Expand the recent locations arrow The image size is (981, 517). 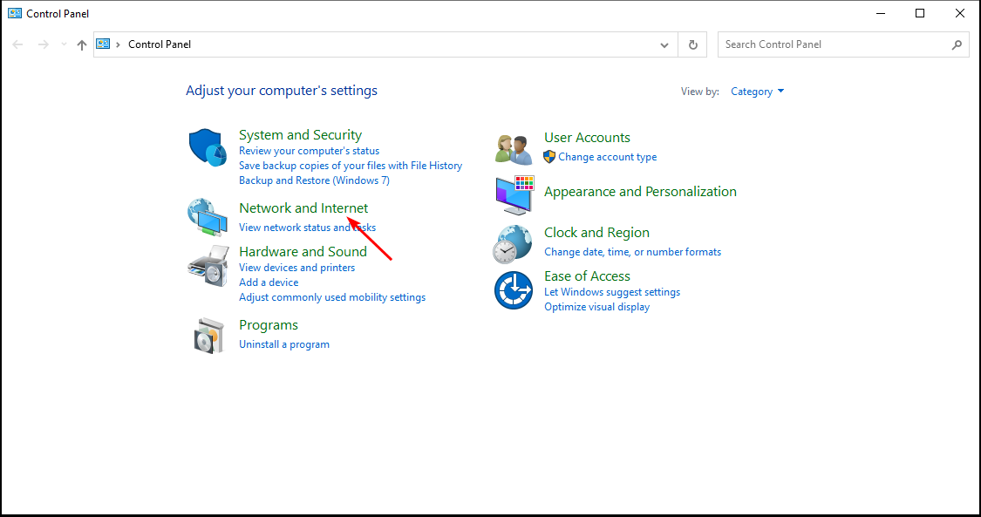point(63,44)
